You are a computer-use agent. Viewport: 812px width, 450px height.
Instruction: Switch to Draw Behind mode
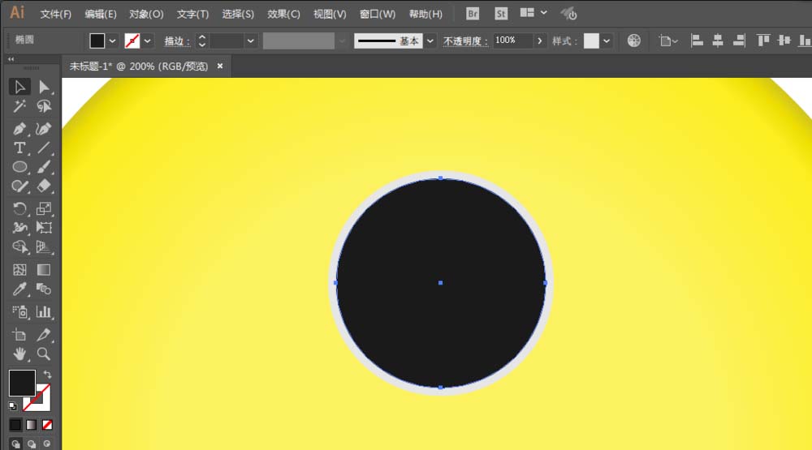pos(32,444)
